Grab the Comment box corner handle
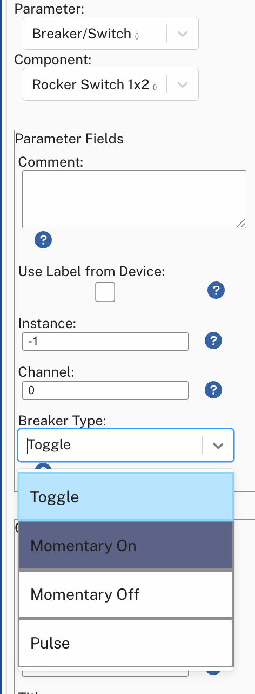255x694 pixels. coord(241,224)
